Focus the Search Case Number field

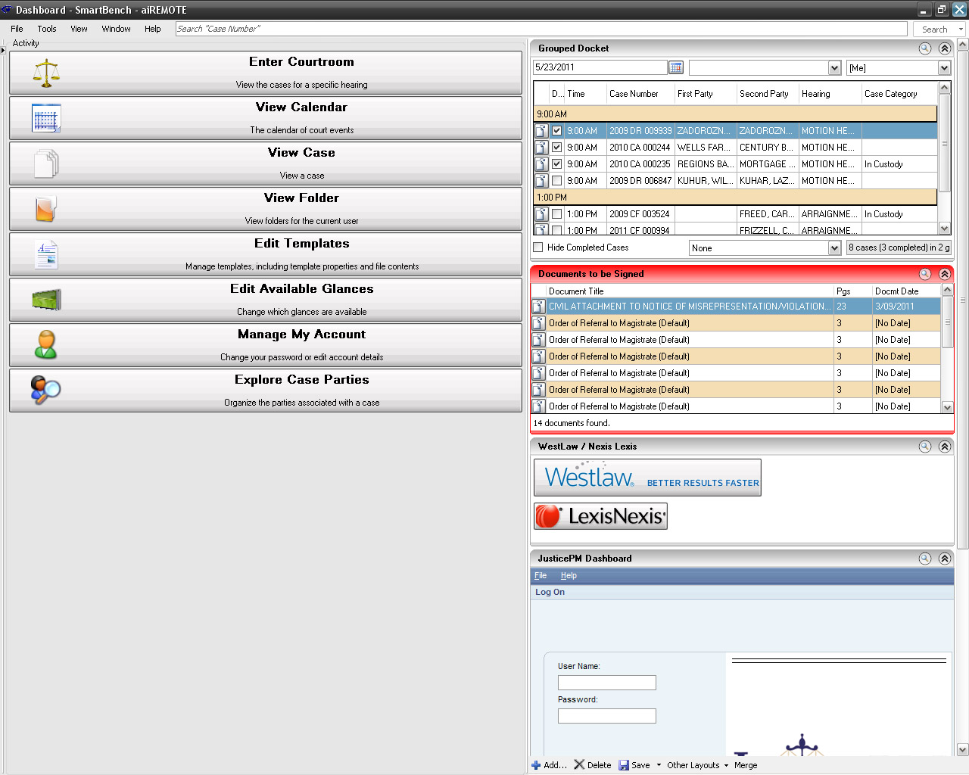(x=541, y=29)
